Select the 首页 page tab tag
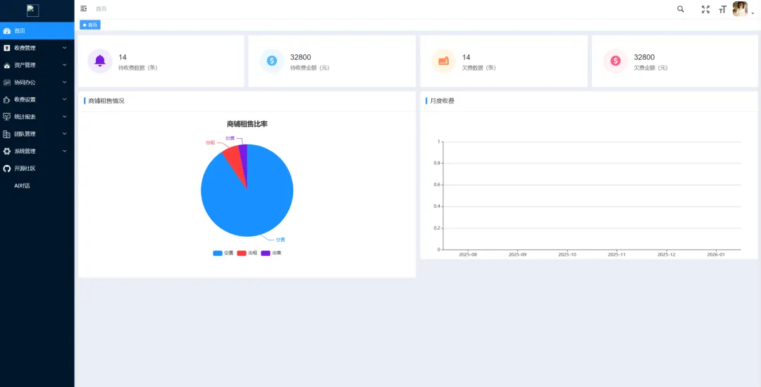Image resolution: width=761 pixels, height=387 pixels. click(x=89, y=25)
